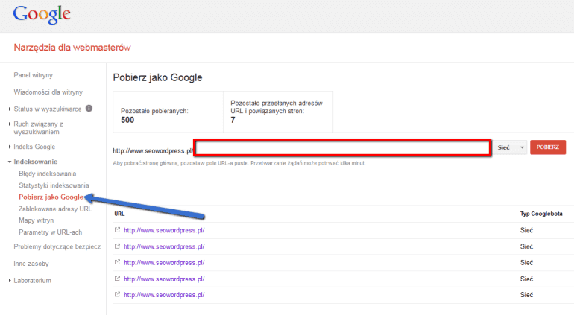Open fourth seowordpress.pl URL in list
Image resolution: width=574 pixels, height=315 pixels.
[x=164, y=279]
